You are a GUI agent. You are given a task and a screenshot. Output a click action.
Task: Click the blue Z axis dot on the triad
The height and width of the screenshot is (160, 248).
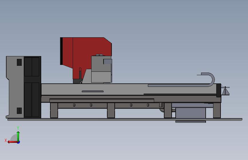point(19,142)
